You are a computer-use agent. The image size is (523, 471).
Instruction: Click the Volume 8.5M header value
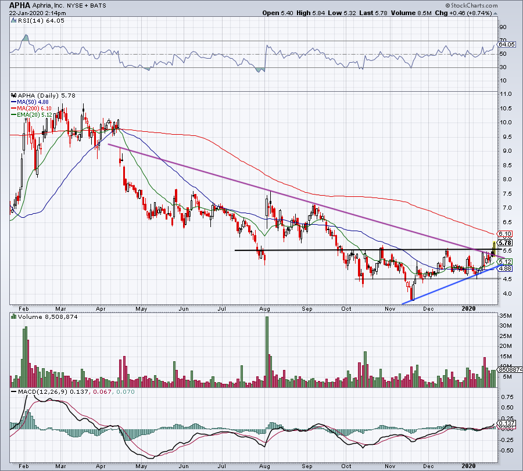[411, 13]
